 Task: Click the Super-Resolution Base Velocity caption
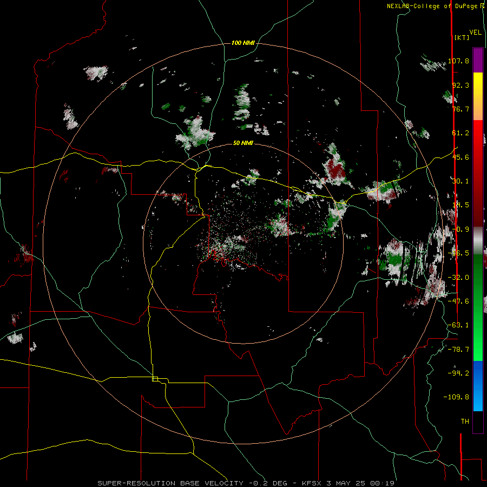coord(246,483)
